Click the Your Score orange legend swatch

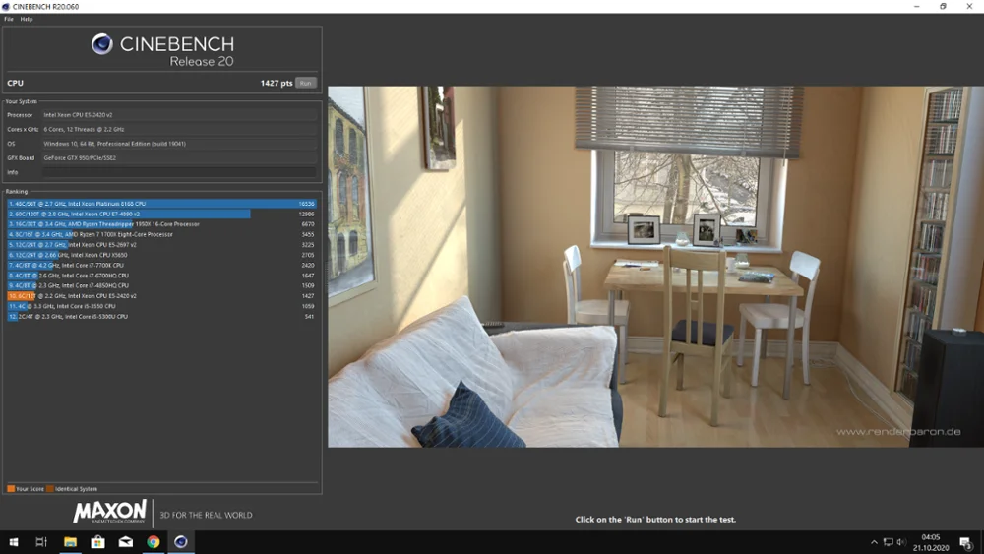[x=11, y=489]
